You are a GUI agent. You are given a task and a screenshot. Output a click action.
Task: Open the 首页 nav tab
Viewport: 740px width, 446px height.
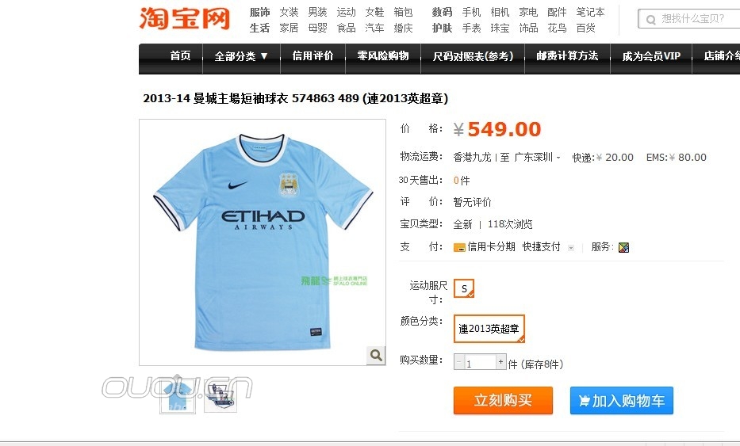(180, 55)
